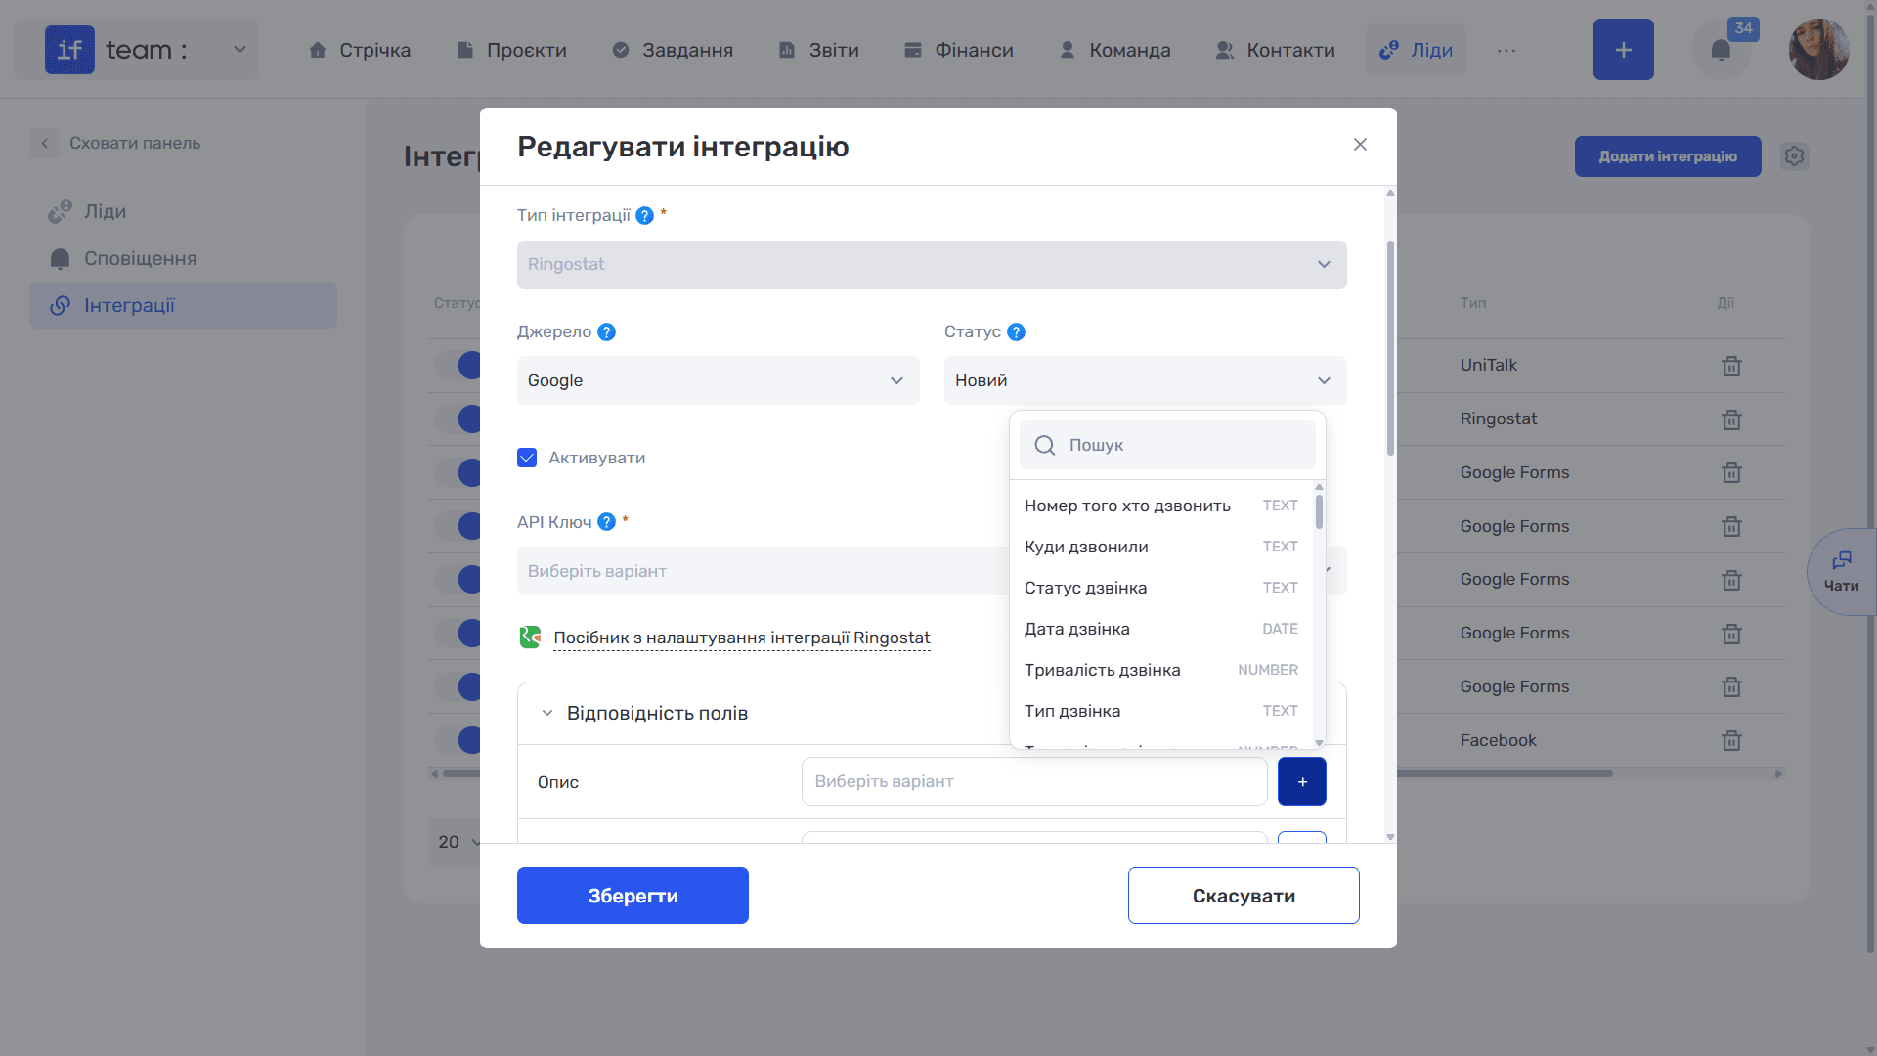Click the blue plus create button

[1623, 50]
